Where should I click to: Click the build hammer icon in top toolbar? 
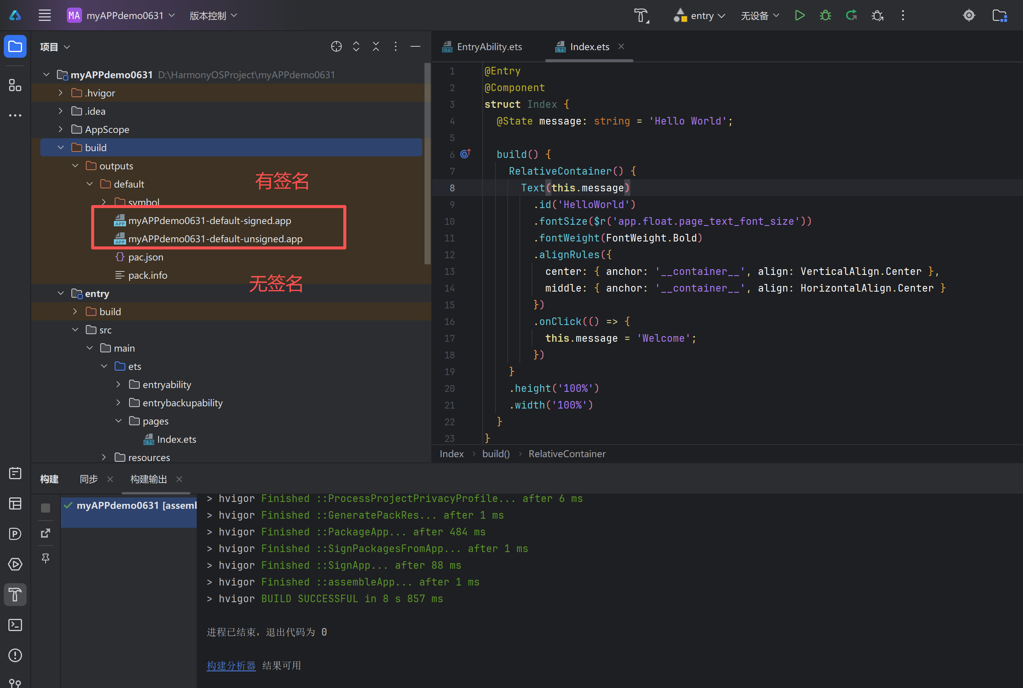(641, 15)
